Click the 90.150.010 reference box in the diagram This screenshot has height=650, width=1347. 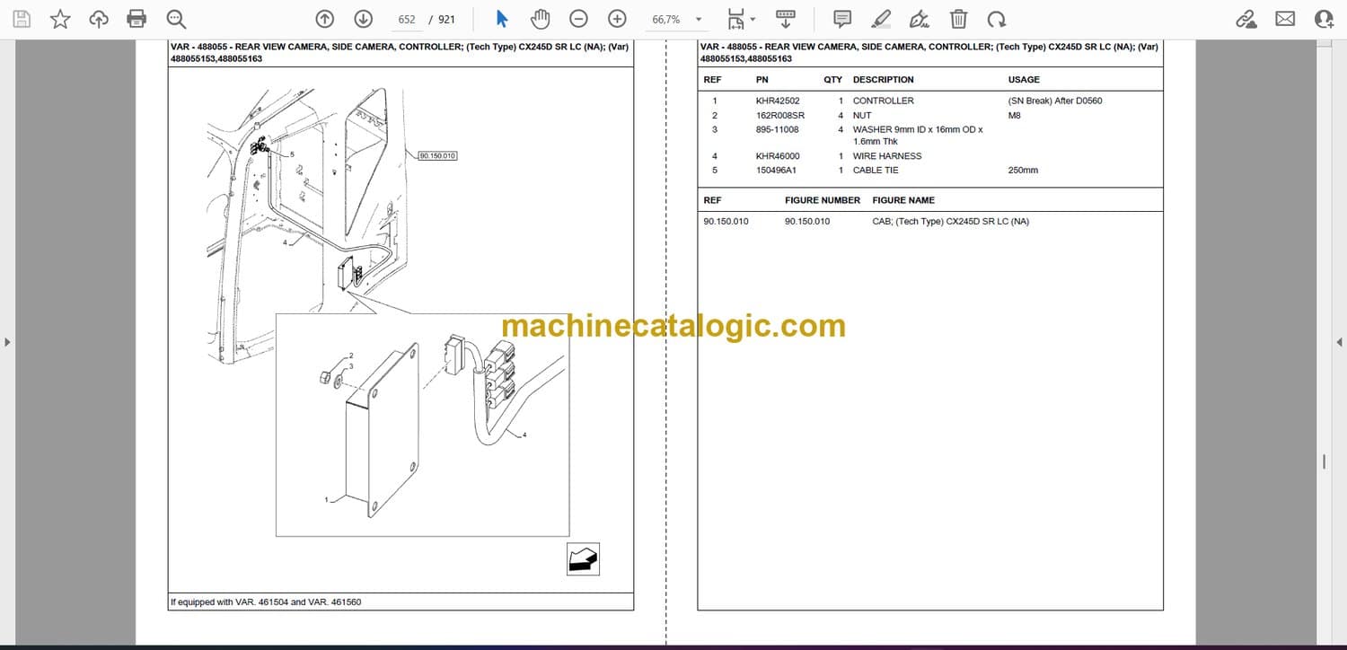tap(437, 156)
